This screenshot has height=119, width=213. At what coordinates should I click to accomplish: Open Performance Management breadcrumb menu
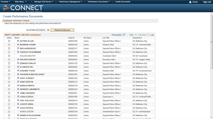71,2
